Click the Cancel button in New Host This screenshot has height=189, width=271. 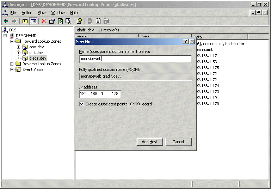click(x=178, y=142)
